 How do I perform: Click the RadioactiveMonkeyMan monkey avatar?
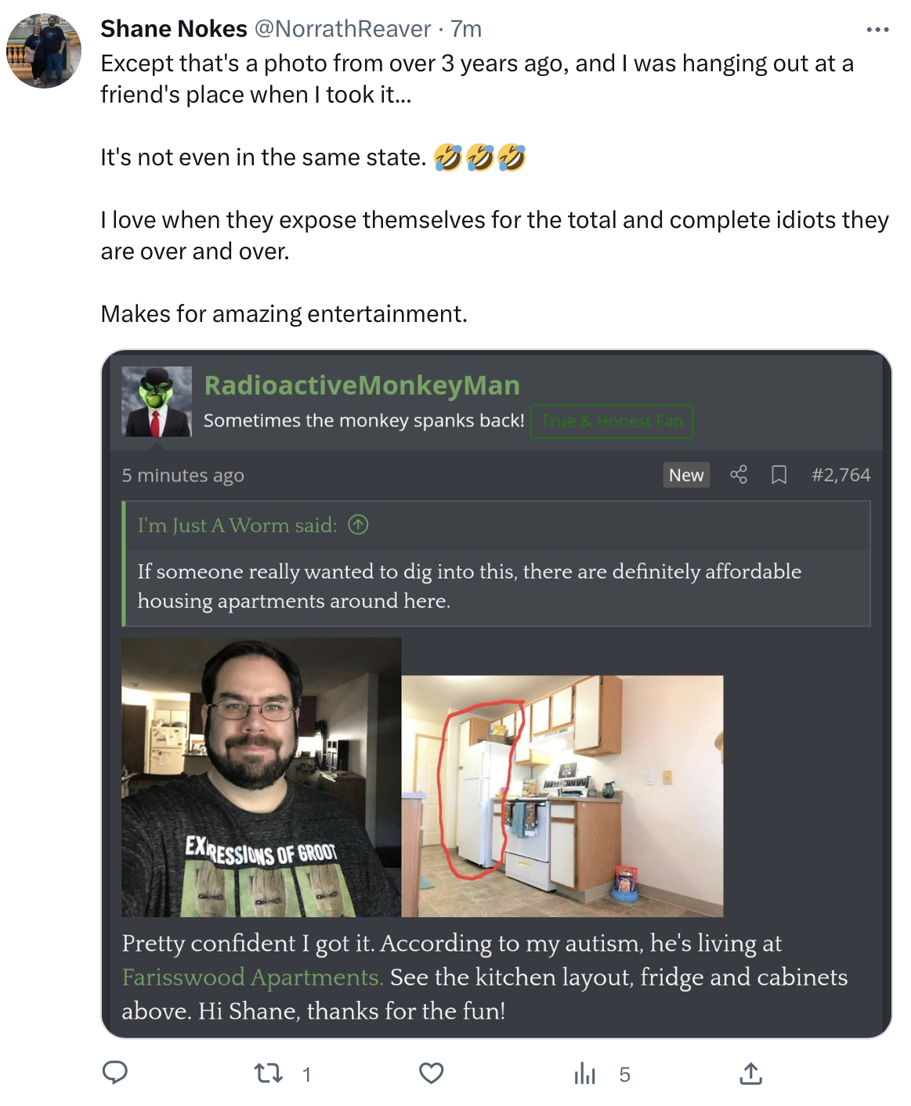(x=157, y=402)
